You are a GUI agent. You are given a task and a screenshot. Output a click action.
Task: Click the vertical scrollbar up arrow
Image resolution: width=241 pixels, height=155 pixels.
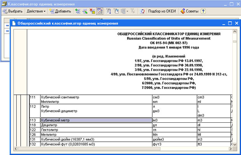coord(235,31)
